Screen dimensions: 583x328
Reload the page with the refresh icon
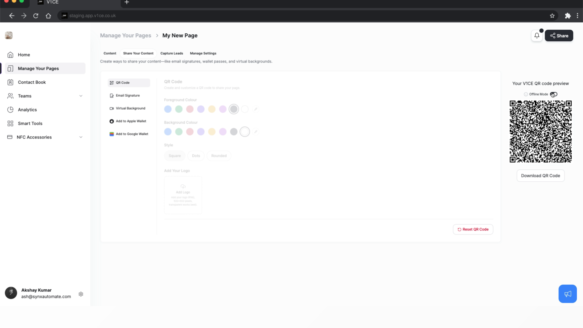36,15
